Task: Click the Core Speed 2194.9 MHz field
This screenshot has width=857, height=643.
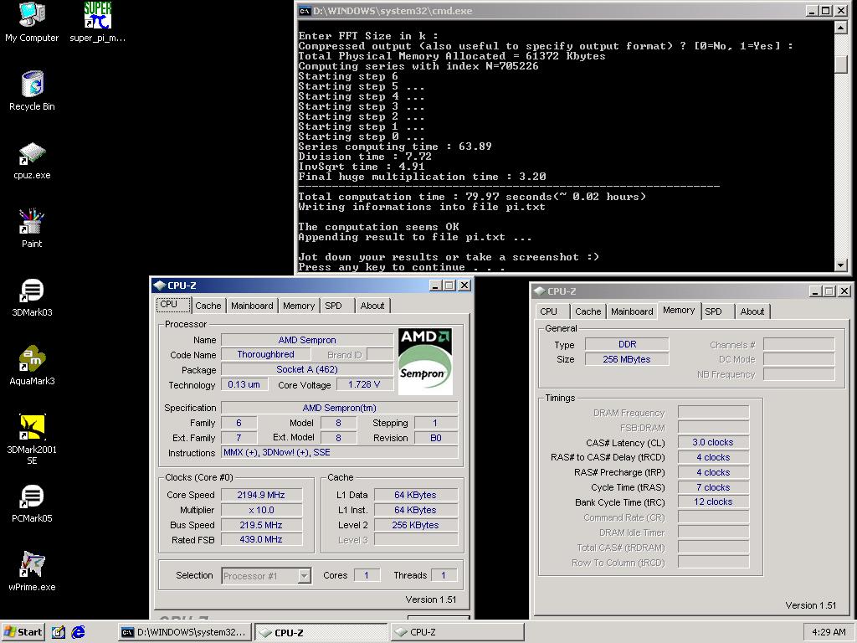Action: click(x=261, y=495)
